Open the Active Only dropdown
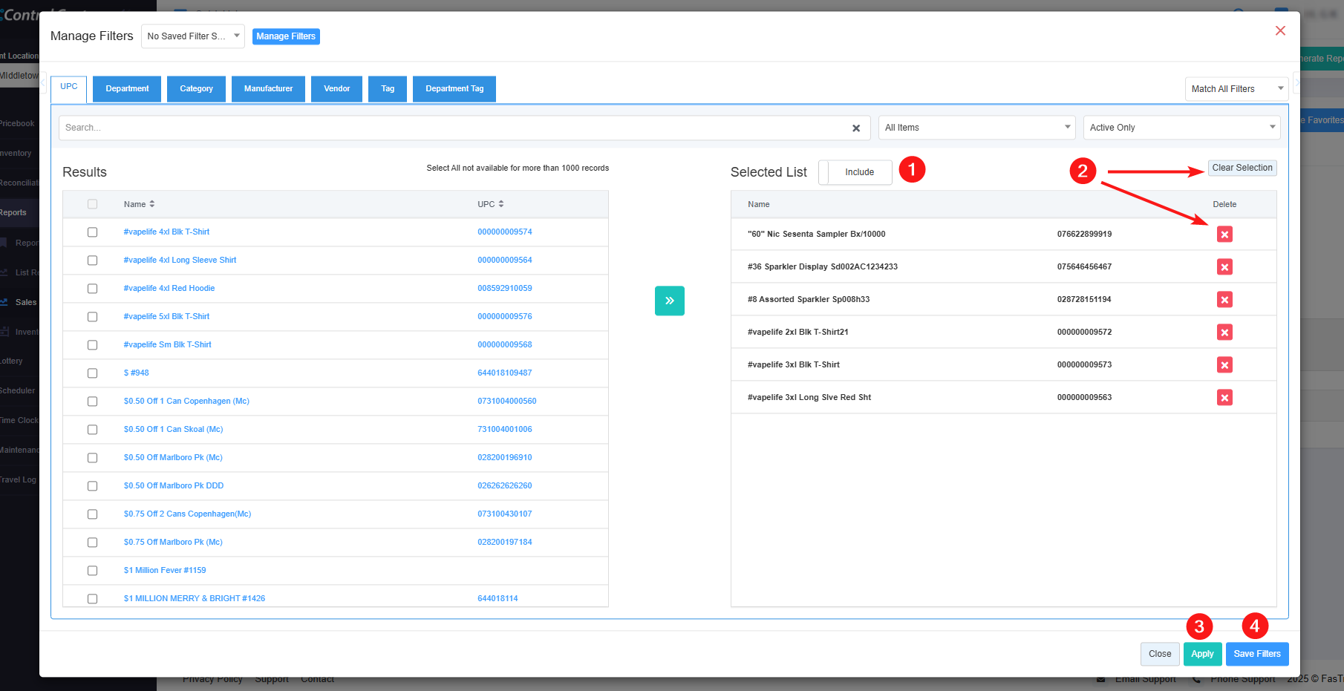Screen dimensions: 1344x691 pos(1181,128)
